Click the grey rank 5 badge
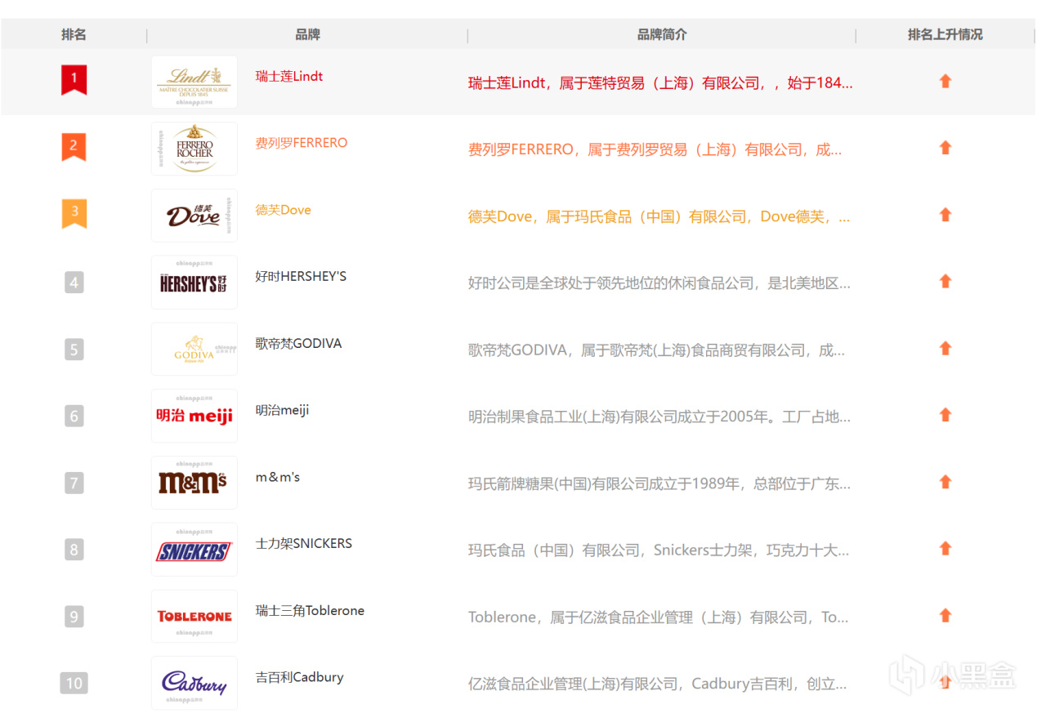Viewport: 1046px width, 713px height. [74, 350]
